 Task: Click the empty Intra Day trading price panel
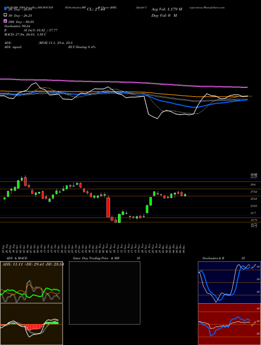[104, 293]
